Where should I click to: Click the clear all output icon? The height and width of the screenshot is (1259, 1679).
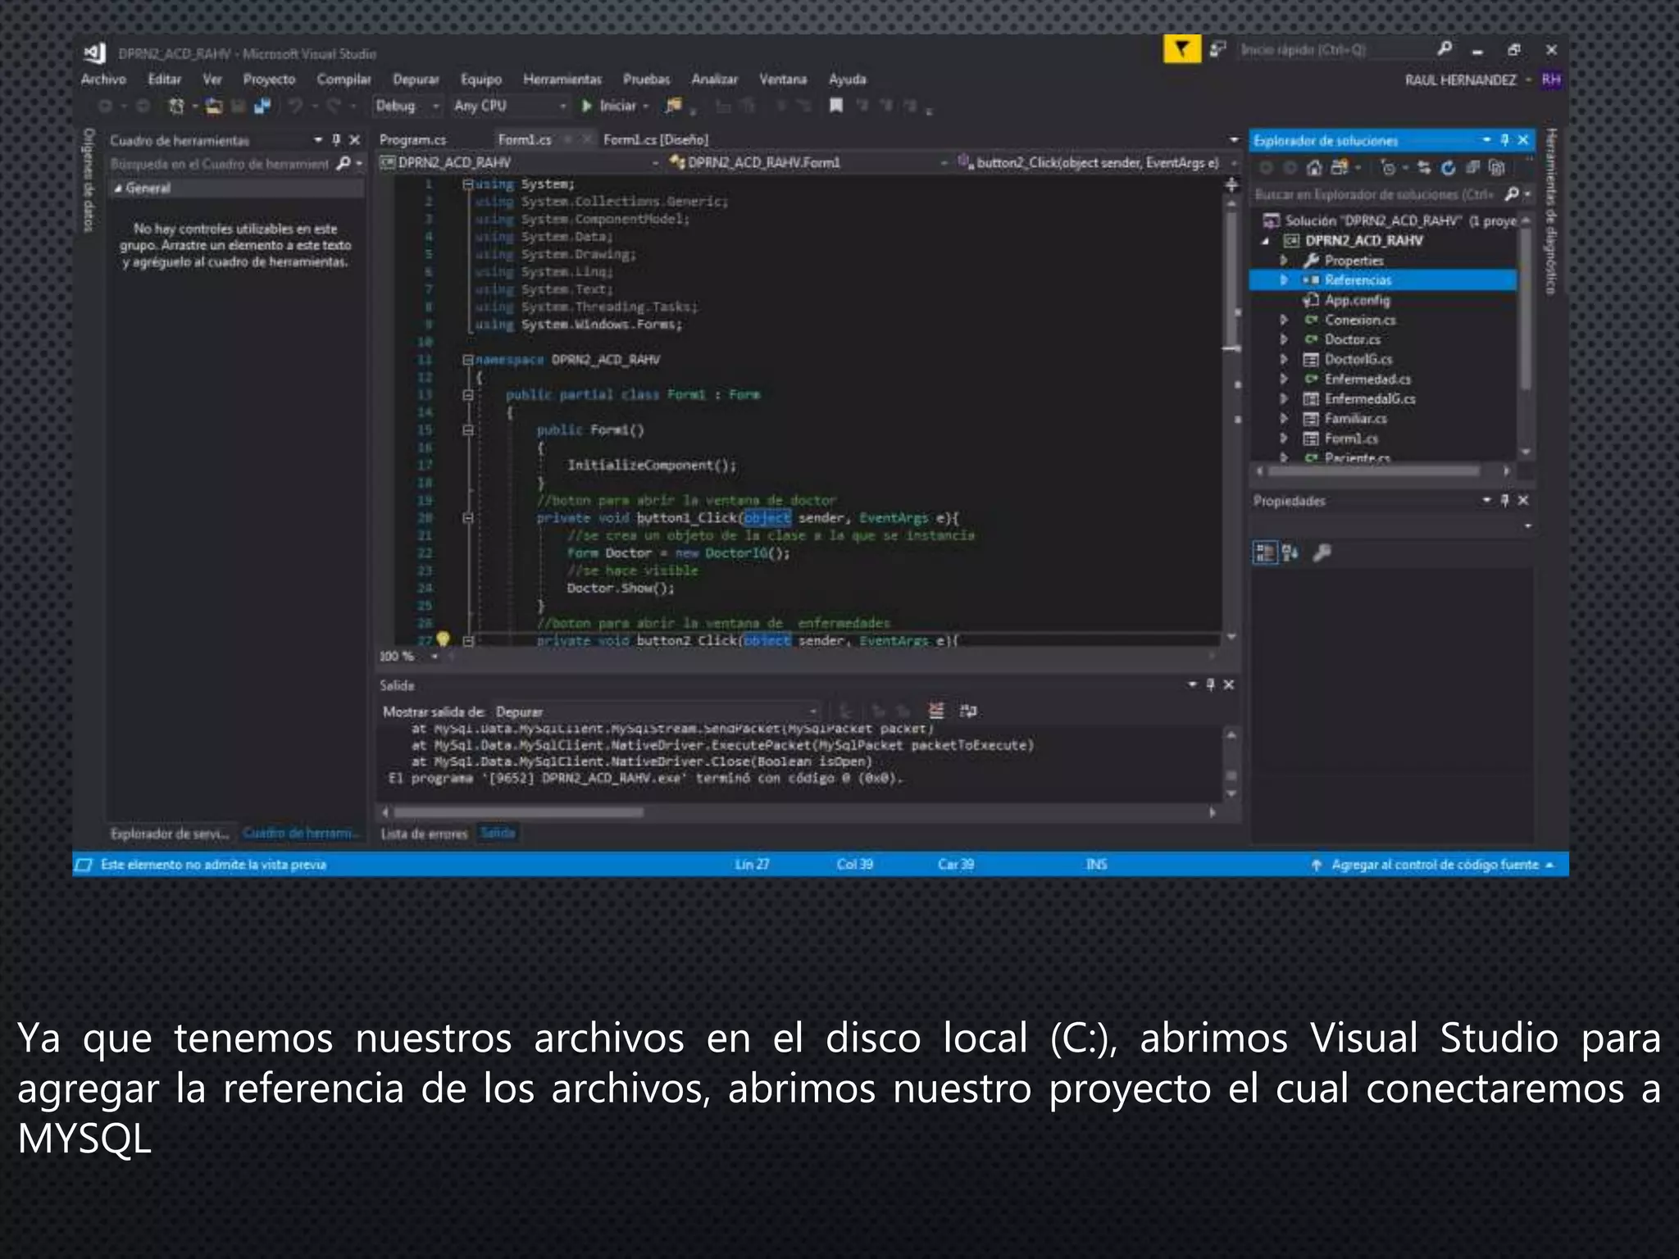click(936, 711)
